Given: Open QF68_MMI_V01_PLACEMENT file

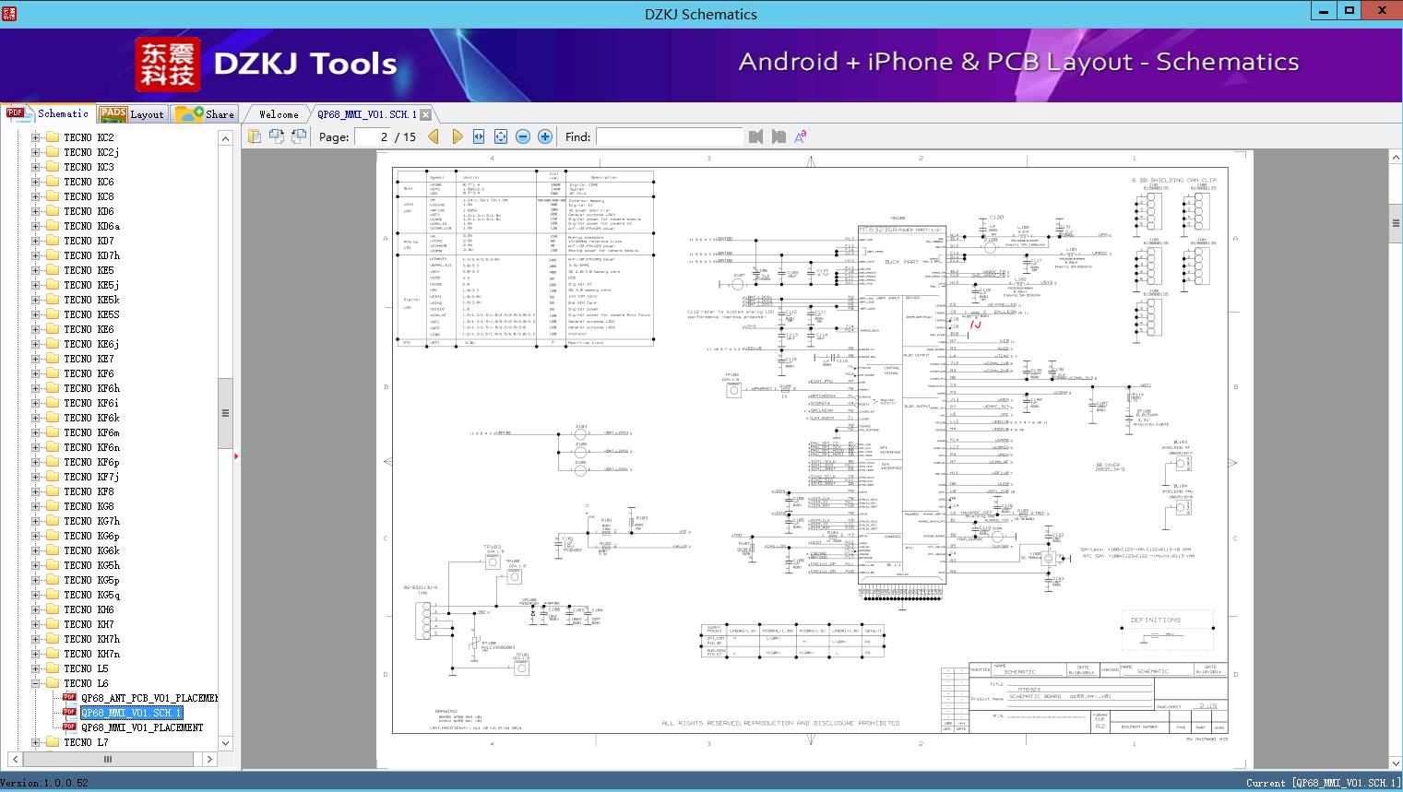Looking at the screenshot, I should (141, 727).
